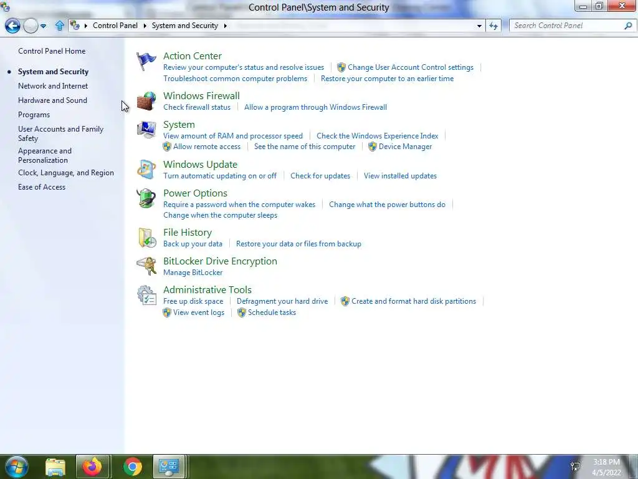
Task: Click View installed updates
Action: click(401, 176)
